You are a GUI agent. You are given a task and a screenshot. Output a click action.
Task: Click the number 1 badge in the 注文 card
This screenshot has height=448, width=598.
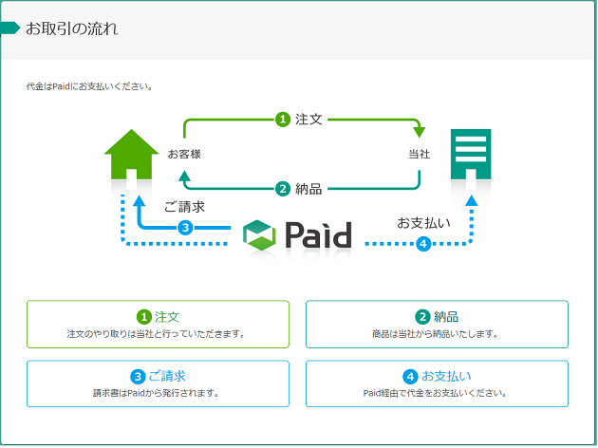(144, 317)
